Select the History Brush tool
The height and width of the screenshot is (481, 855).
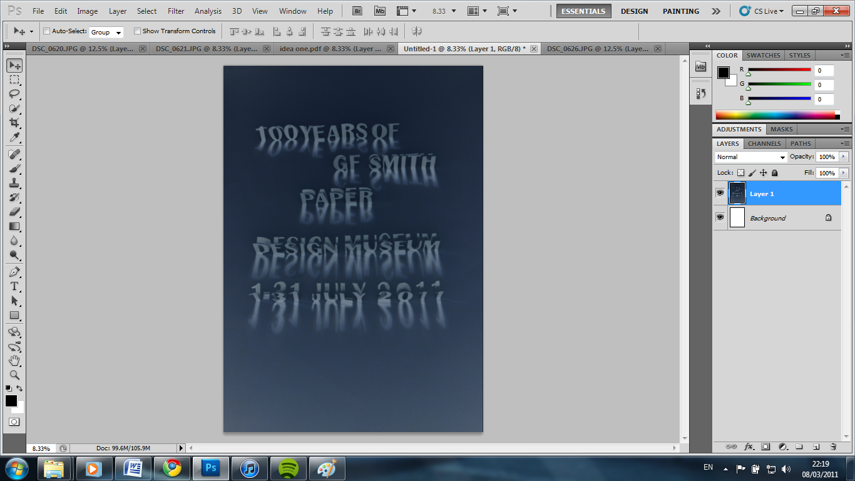point(14,197)
